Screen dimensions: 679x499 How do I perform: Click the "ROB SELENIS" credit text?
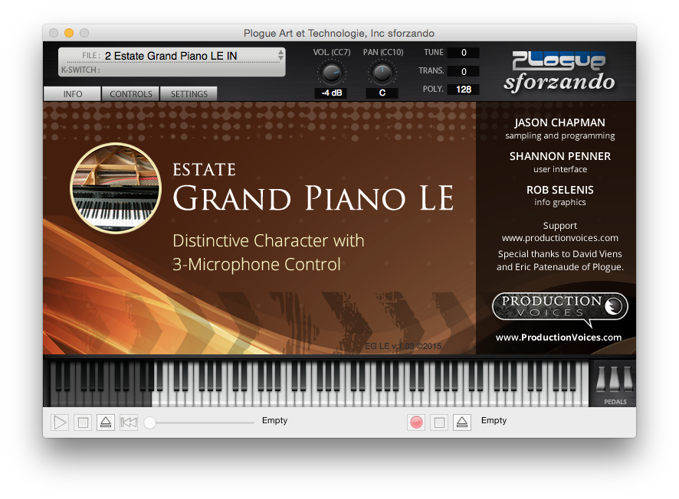[560, 190]
